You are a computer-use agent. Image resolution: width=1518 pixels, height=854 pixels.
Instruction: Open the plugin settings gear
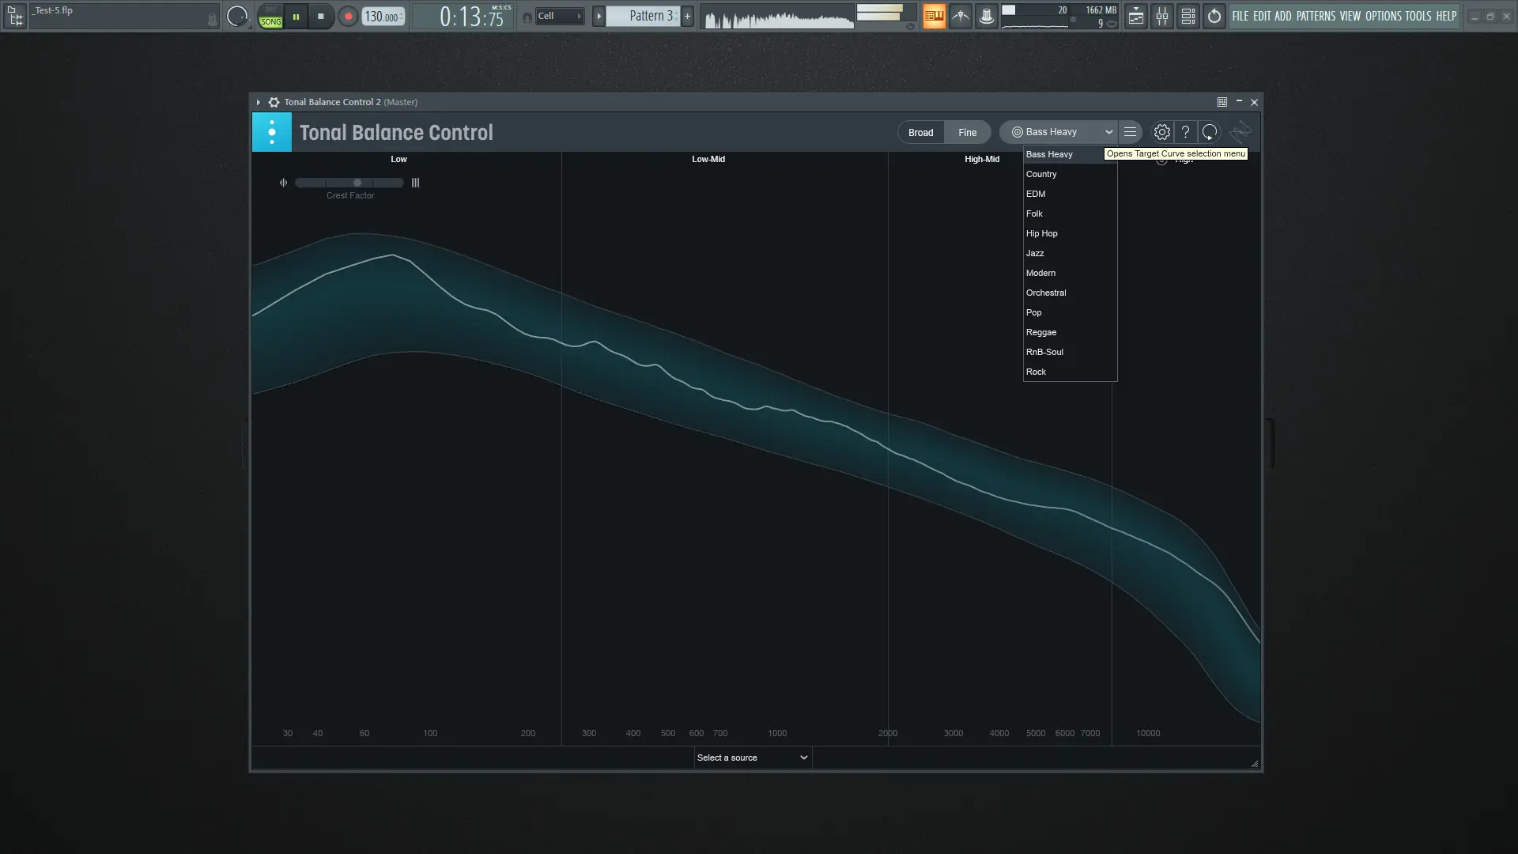[x=1161, y=132]
